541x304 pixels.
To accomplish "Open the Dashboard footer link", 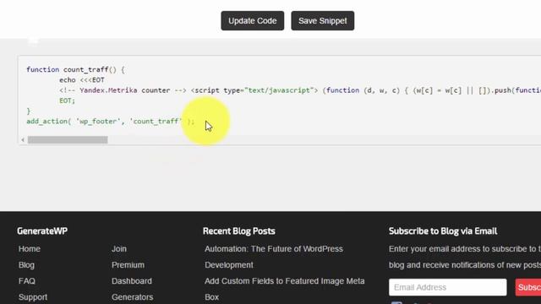I will tap(132, 281).
